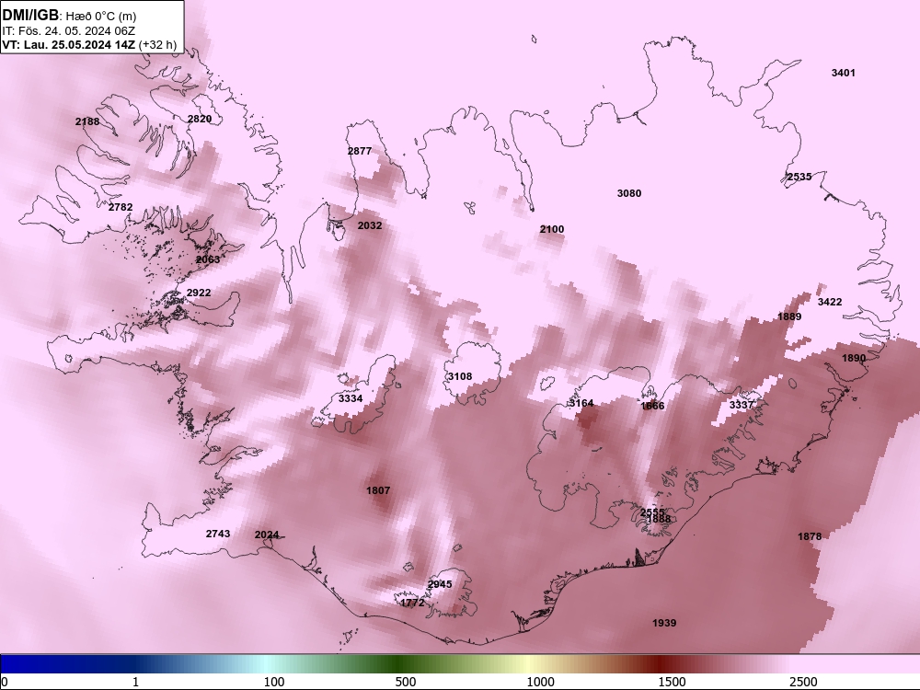Click the 1807 height value
920x690 pixels.
[378, 490]
